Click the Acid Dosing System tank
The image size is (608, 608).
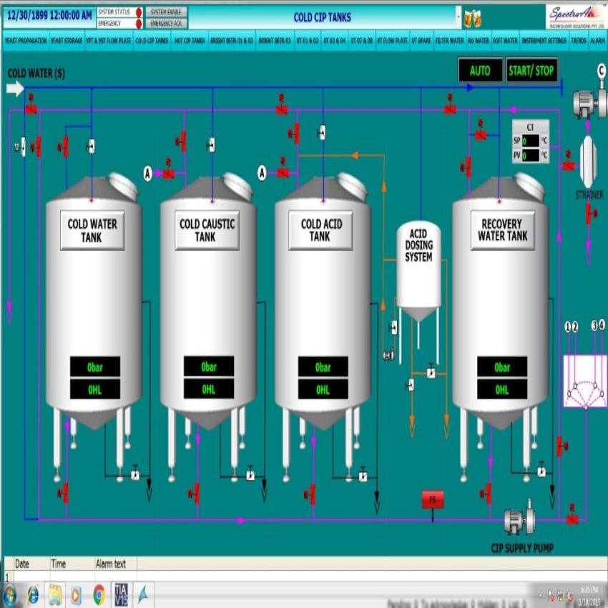tap(418, 268)
